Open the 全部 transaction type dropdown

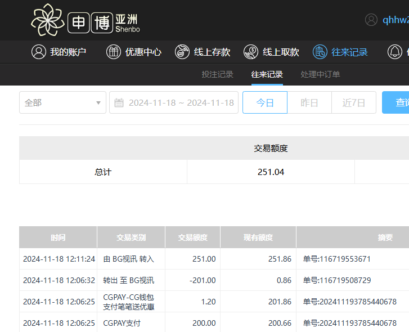(62, 103)
